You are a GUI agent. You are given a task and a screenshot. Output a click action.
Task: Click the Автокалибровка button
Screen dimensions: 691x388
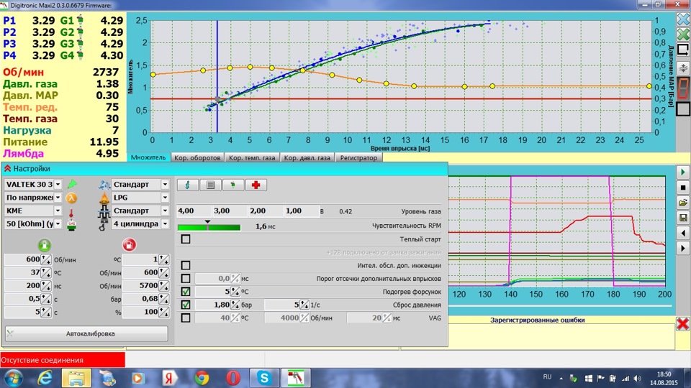[x=86, y=333]
